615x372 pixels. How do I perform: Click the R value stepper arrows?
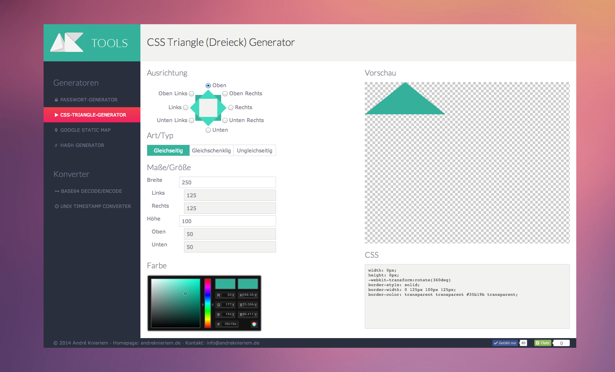[233, 295]
